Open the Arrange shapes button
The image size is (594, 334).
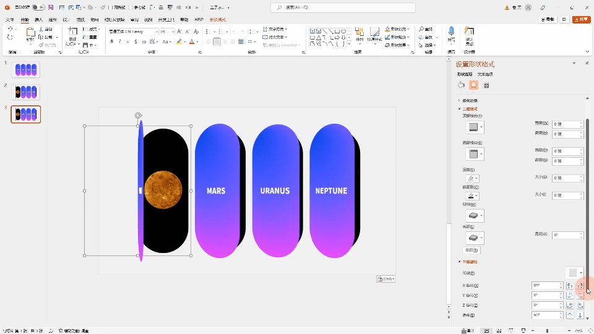359,34
